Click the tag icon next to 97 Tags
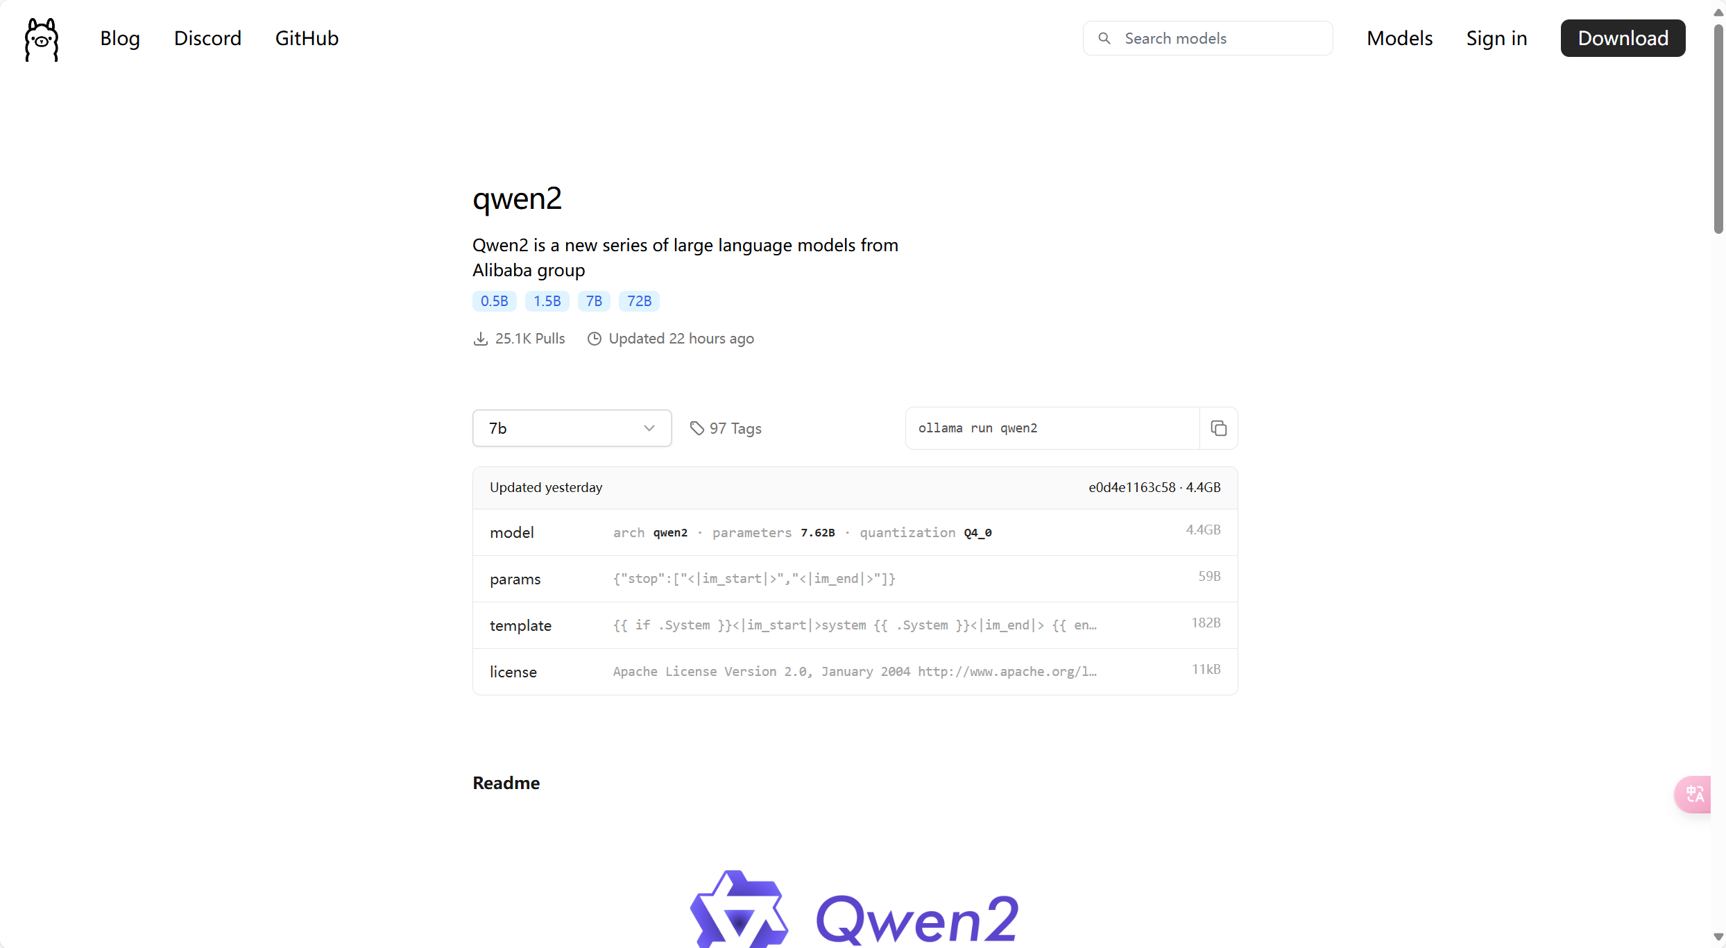The height and width of the screenshot is (948, 1726). (x=697, y=428)
